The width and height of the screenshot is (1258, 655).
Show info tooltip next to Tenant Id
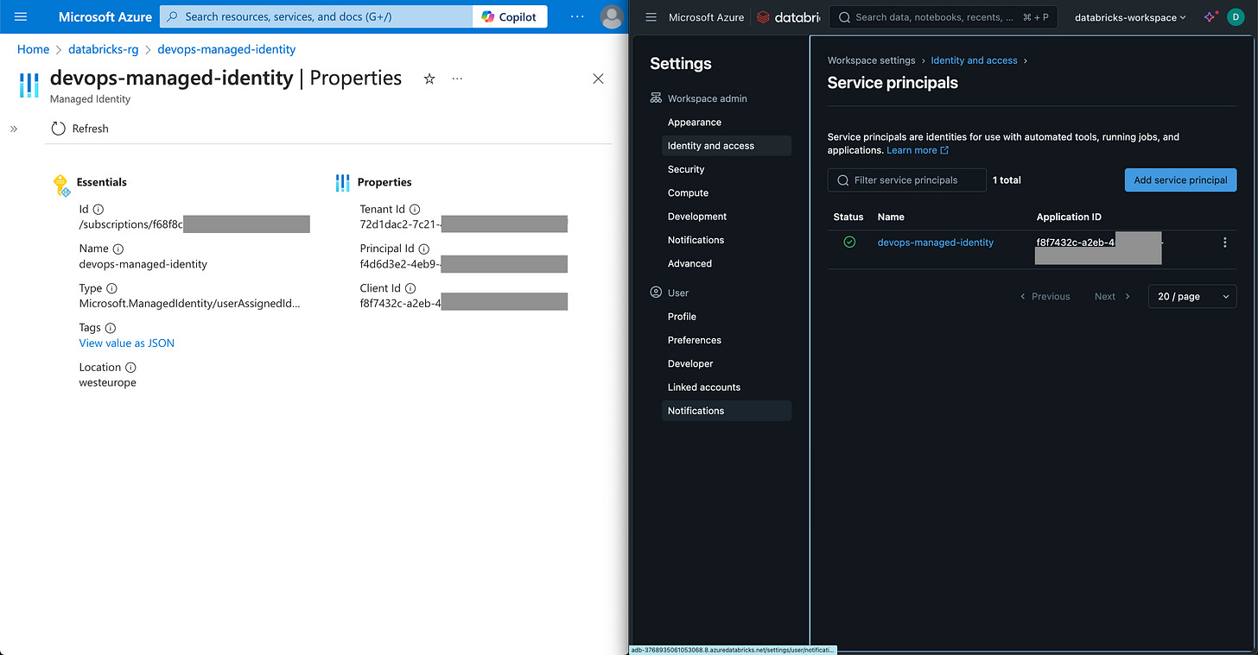click(415, 209)
